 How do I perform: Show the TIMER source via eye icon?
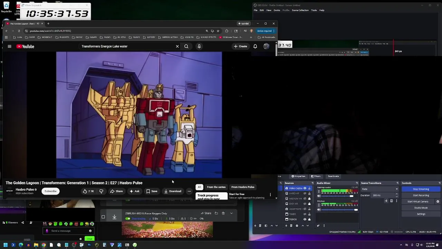tap(305, 214)
